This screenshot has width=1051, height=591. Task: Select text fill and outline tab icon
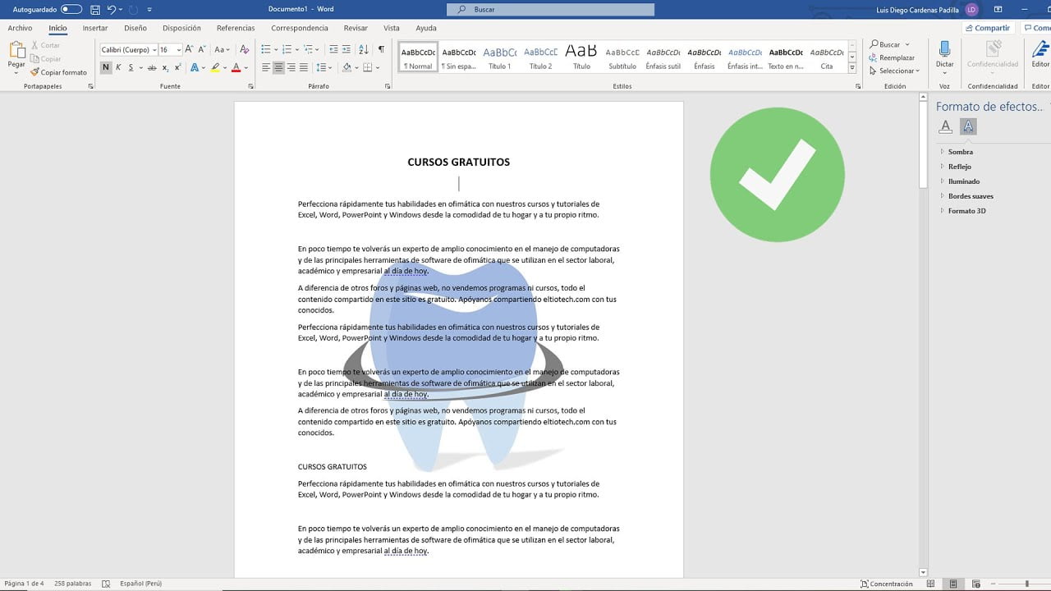(x=946, y=126)
